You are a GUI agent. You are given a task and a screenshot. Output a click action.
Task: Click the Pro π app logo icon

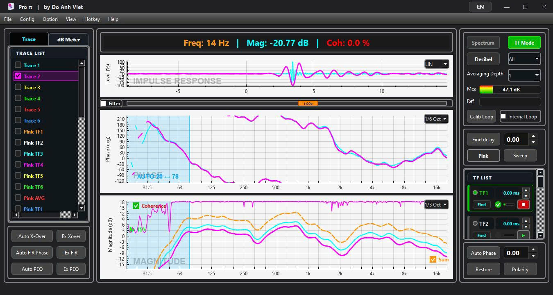point(11,7)
